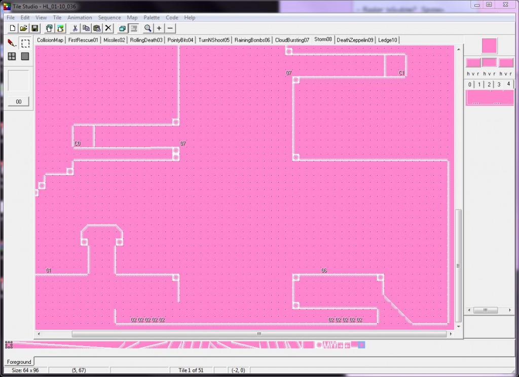This screenshot has width=519, height=377.
Task: Switch to the RollingDeath03 tab
Action: [146, 40]
